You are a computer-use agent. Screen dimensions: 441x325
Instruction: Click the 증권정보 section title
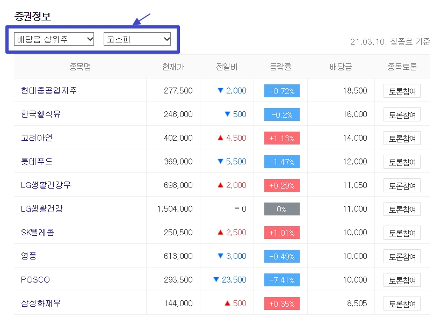coord(33,16)
